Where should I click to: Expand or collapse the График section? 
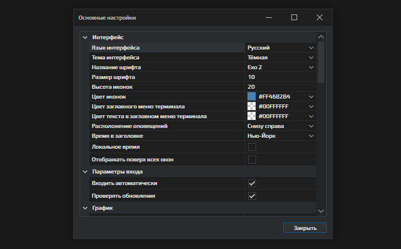(x=85, y=207)
